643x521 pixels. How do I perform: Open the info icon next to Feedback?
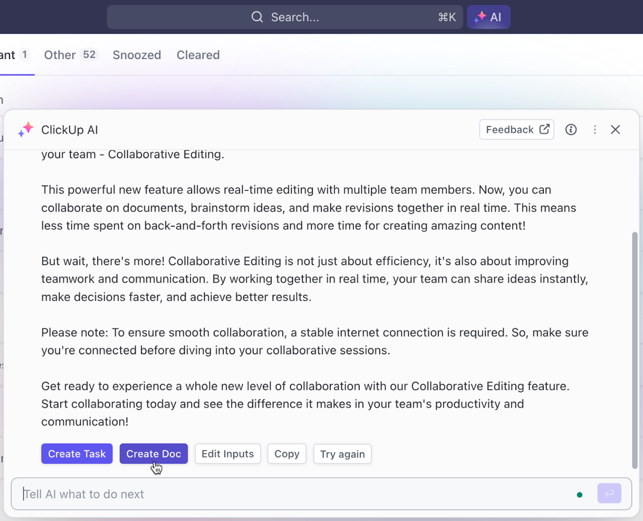point(571,130)
